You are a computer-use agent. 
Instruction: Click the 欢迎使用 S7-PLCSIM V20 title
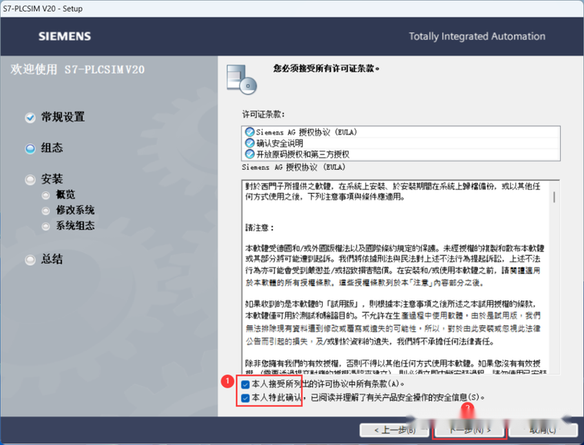[x=78, y=69]
